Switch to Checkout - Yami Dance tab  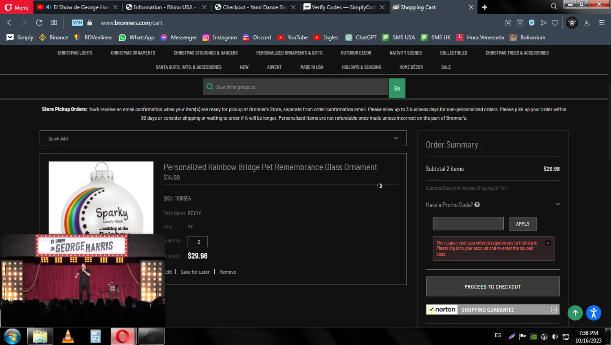(255, 7)
